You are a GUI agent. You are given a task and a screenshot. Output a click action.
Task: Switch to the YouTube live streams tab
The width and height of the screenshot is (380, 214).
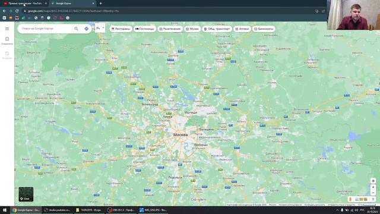25,4
